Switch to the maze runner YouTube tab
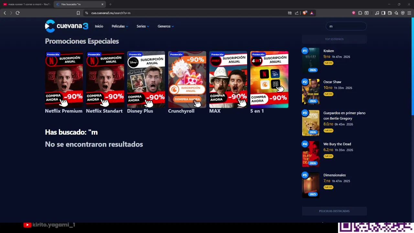Screen dimensions: 414x233 point(27,4)
